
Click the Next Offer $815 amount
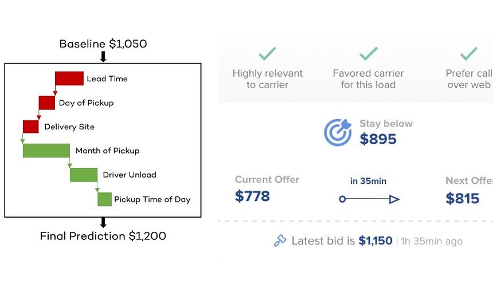click(x=463, y=198)
